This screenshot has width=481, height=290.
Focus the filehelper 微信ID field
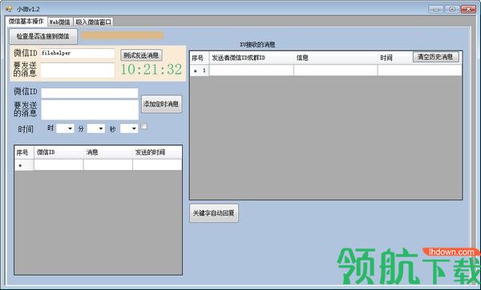click(78, 54)
